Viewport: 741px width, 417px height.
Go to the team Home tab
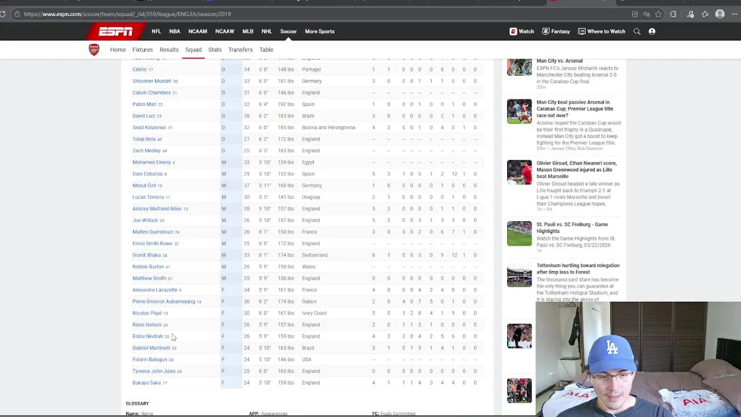118,50
